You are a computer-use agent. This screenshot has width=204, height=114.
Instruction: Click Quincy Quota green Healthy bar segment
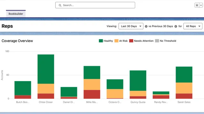pos(138,80)
